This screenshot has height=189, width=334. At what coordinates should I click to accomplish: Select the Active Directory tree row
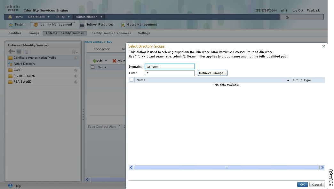click(x=43, y=64)
